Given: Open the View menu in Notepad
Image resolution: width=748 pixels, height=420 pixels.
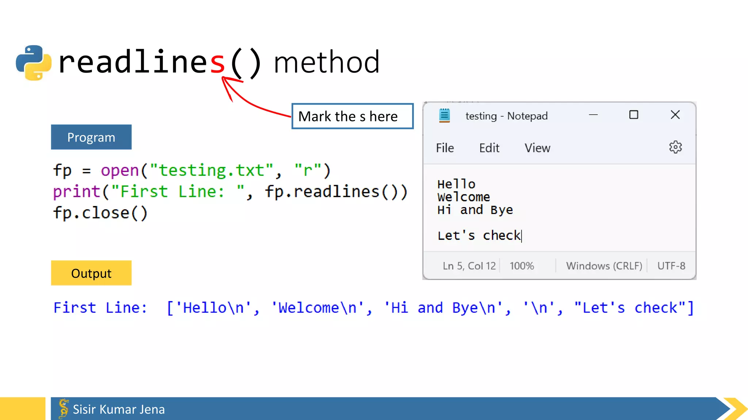Looking at the screenshot, I should click(537, 148).
